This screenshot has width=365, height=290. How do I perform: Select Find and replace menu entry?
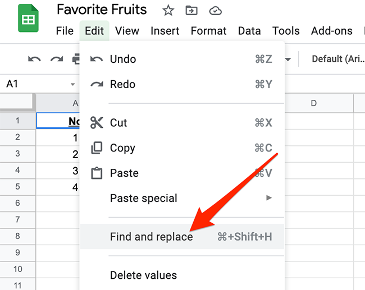click(x=152, y=237)
